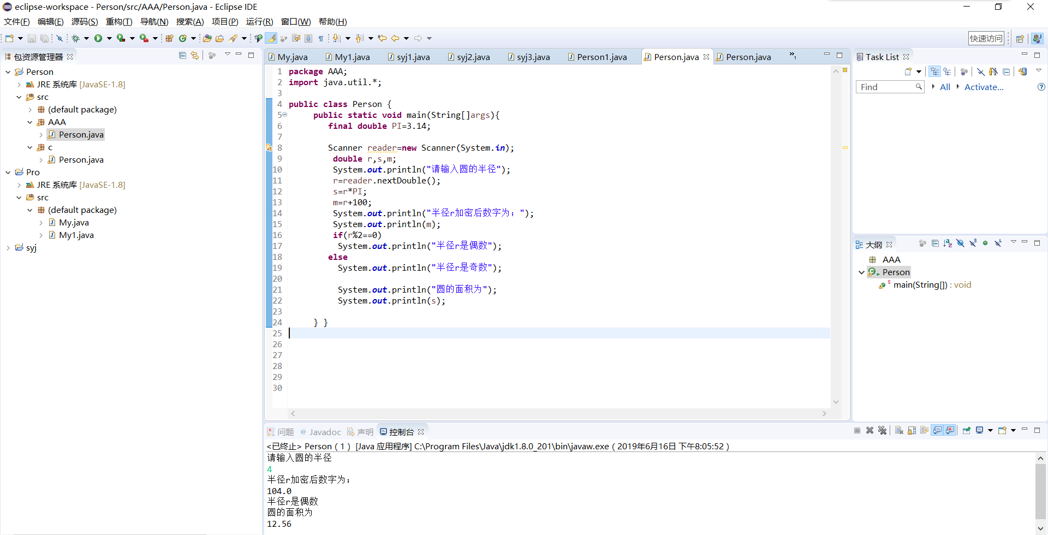1048x535 pixels.
Task: Collapse all in Package Explorer
Action: (x=182, y=56)
